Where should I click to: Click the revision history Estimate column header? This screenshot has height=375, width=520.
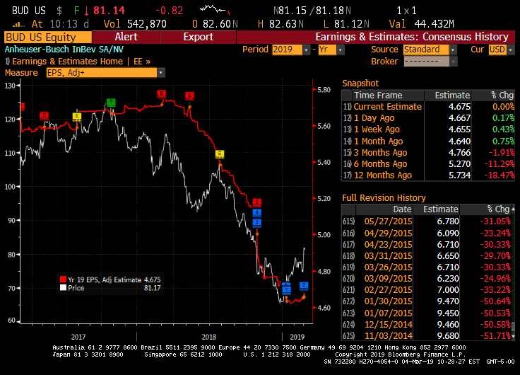(436, 209)
